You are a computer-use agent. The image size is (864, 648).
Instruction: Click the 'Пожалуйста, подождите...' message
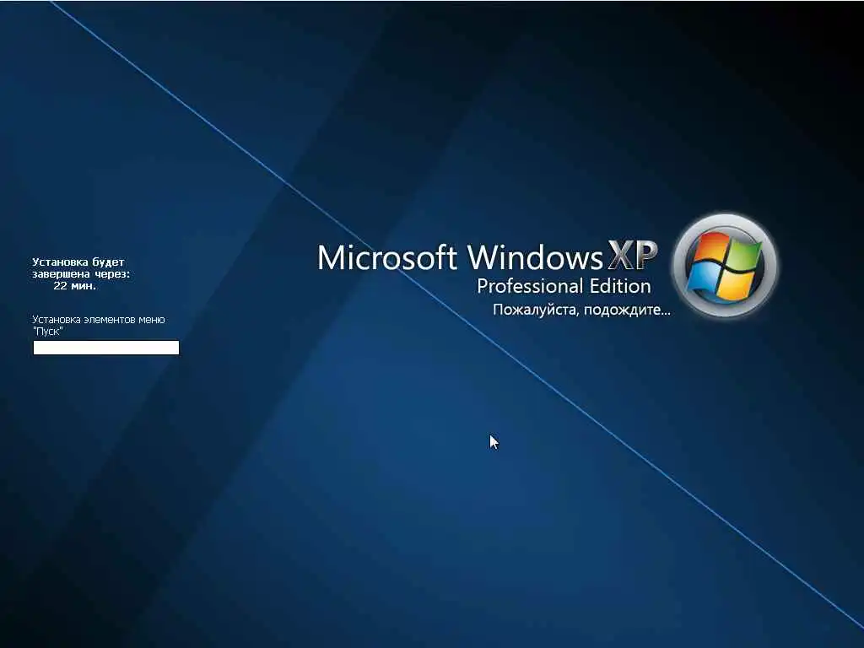[582, 310]
